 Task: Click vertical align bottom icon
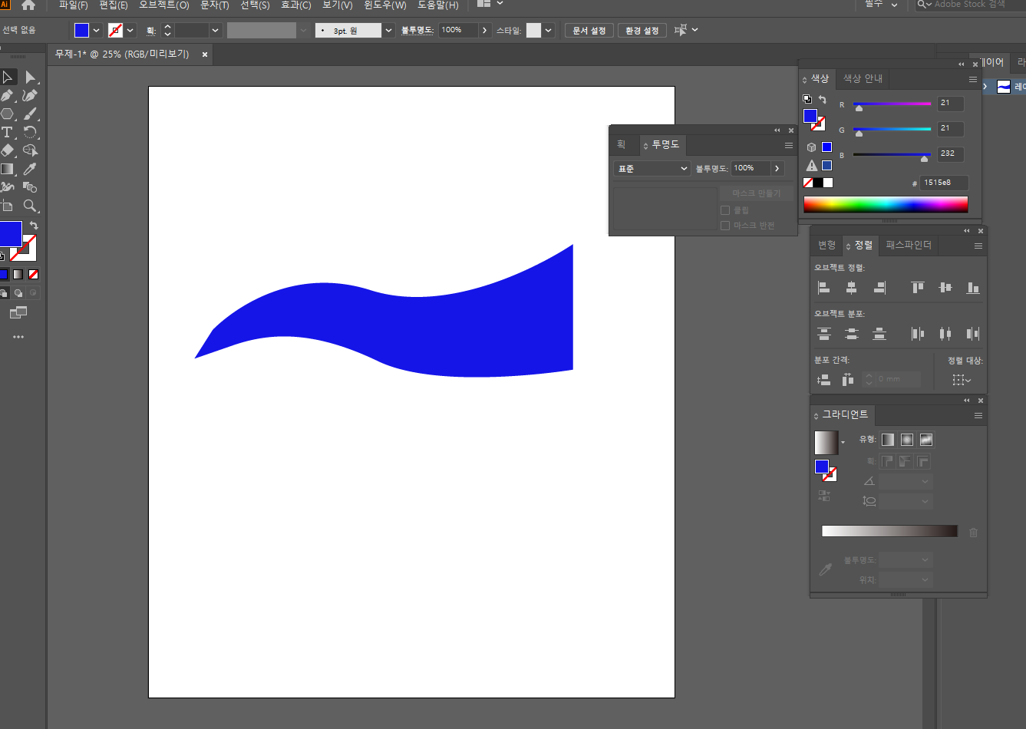point(973,288)
